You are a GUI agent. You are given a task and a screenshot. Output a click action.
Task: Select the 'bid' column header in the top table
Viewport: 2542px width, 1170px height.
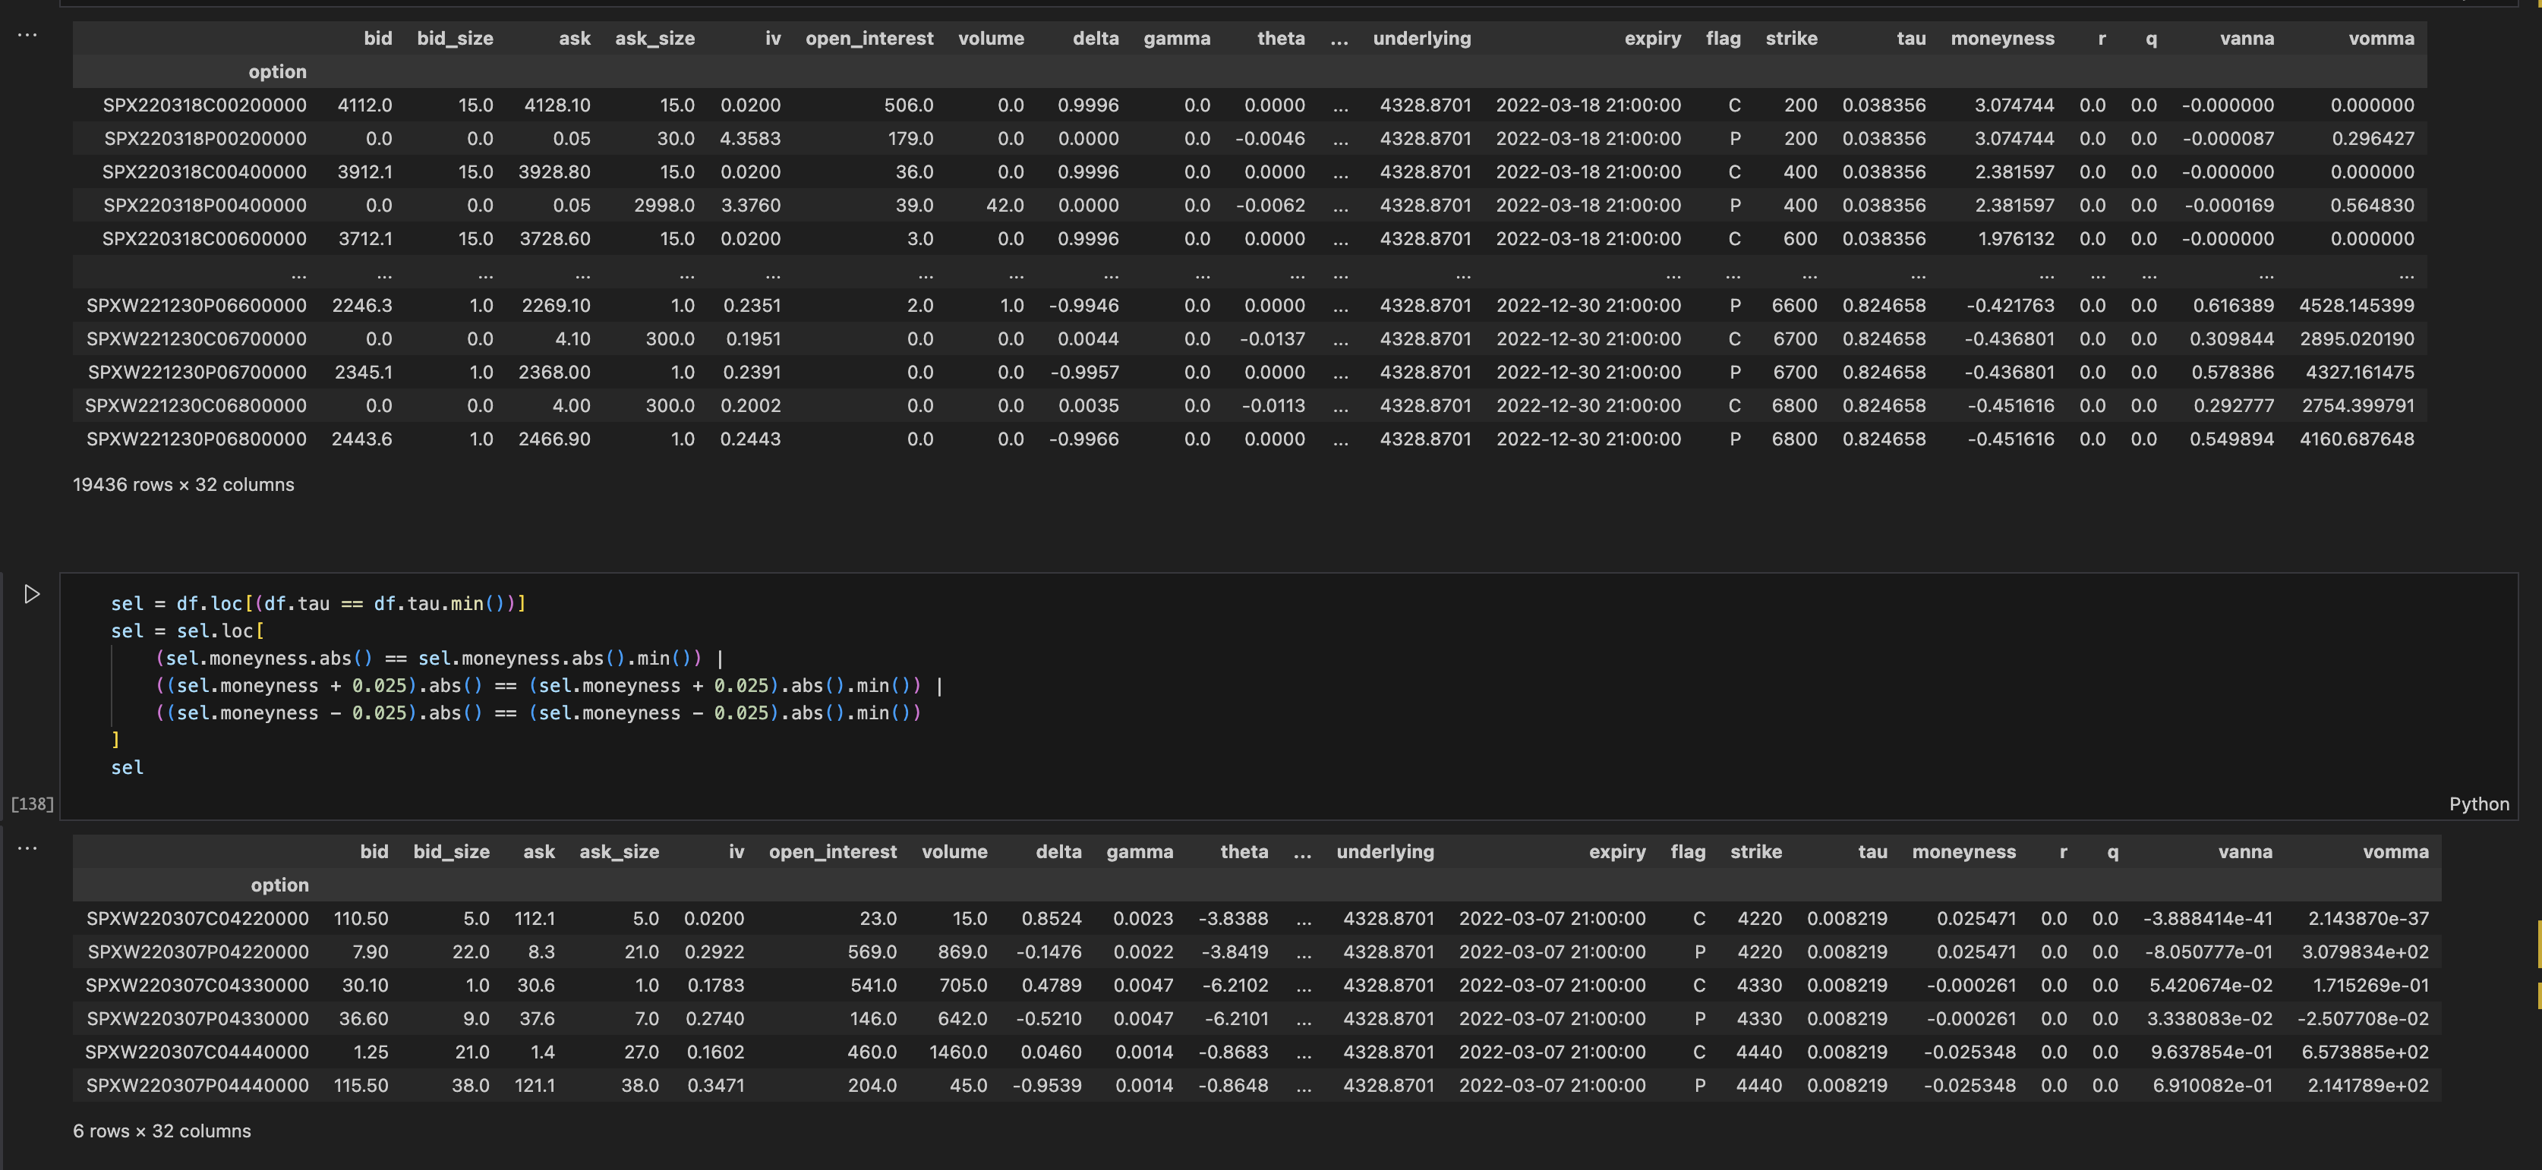pos(378,39)
